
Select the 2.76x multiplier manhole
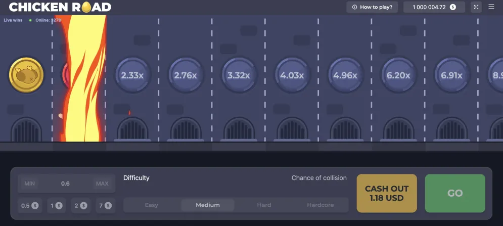pos(186,75)
